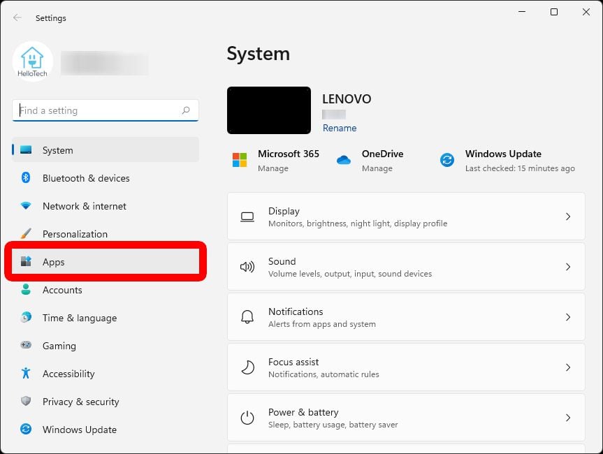Click the Rename link
The height and width of the screenshot is (454, 603).
tap(340, 128)
